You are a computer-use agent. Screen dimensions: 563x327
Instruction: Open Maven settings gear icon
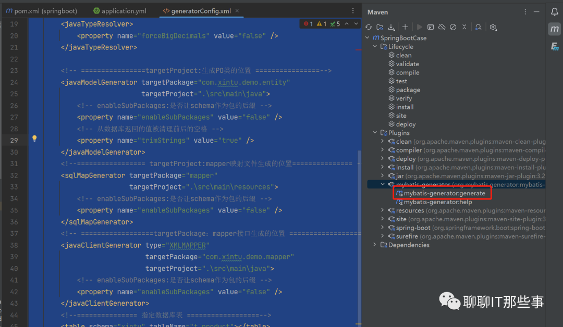tap(493, 27)
